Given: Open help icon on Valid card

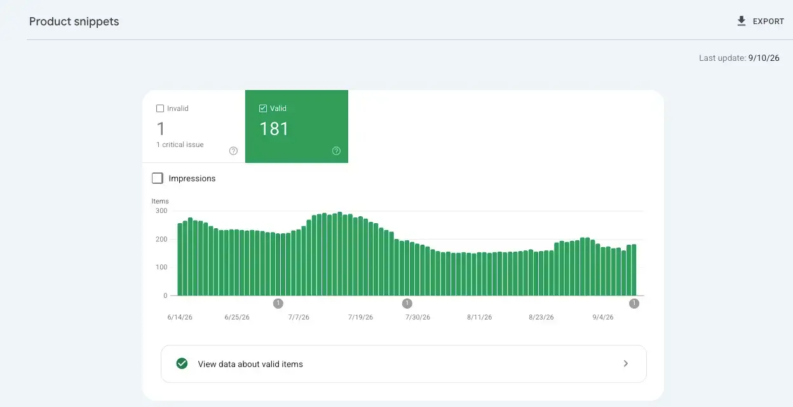Looking at the screenshot, I should [336, 151].
